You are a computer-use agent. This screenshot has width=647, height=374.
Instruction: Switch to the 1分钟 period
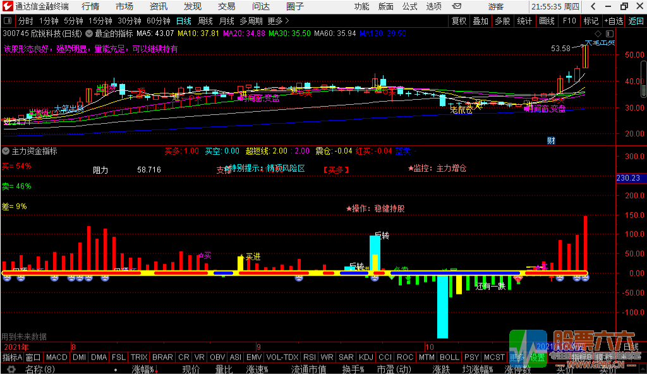(x=49, y=21)
